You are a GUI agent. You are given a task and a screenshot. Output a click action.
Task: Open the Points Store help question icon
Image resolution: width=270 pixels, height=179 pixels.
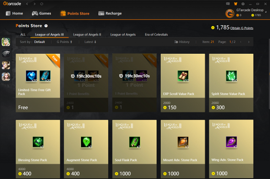pos(46,26)
